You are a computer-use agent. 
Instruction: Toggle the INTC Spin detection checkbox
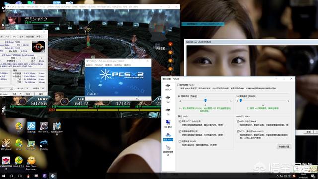tap(180, 121)
